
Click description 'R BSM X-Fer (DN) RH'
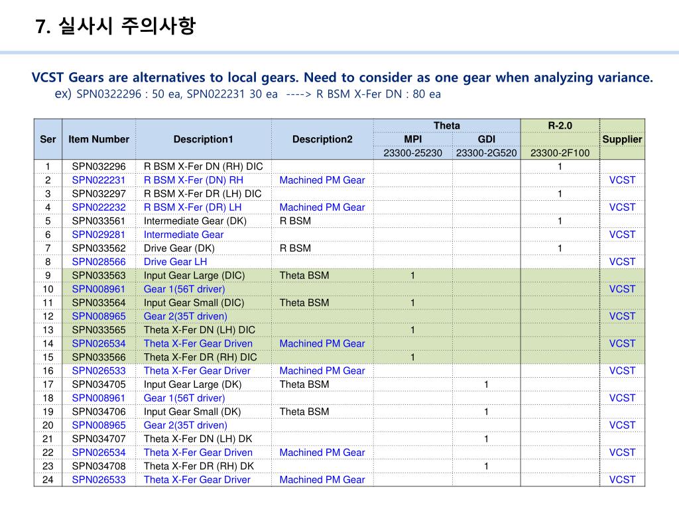click(x=193, y=180)
